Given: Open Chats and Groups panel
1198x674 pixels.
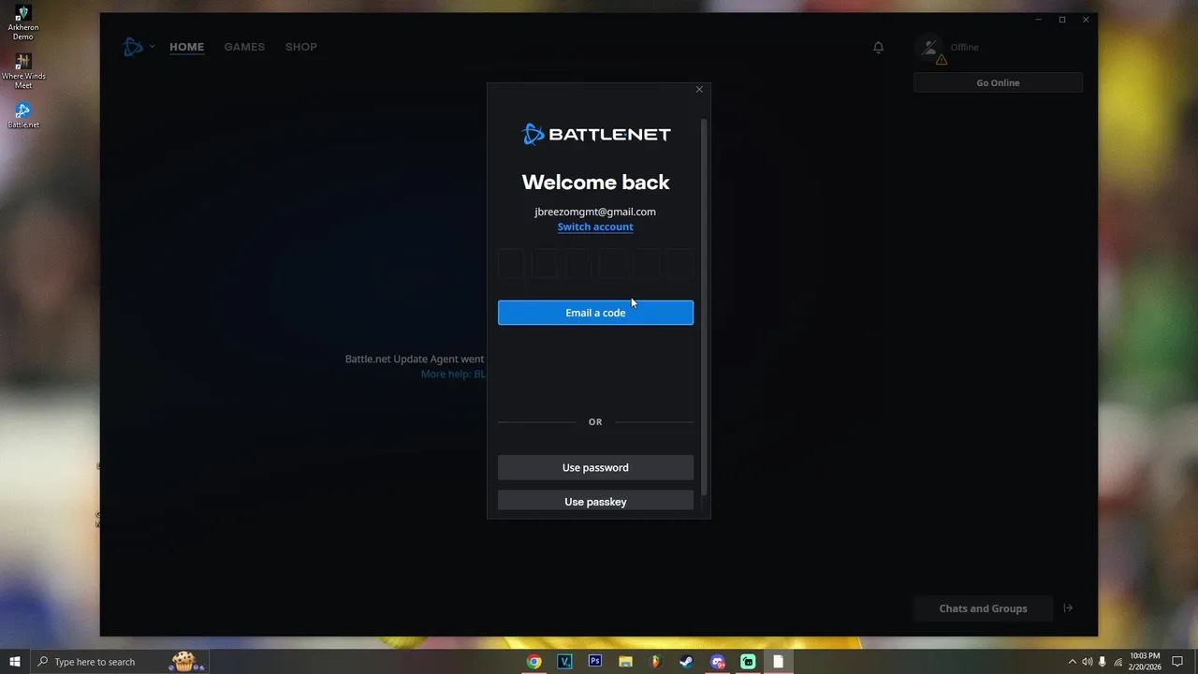Looking at the screenshot, I should coord(983,608).
